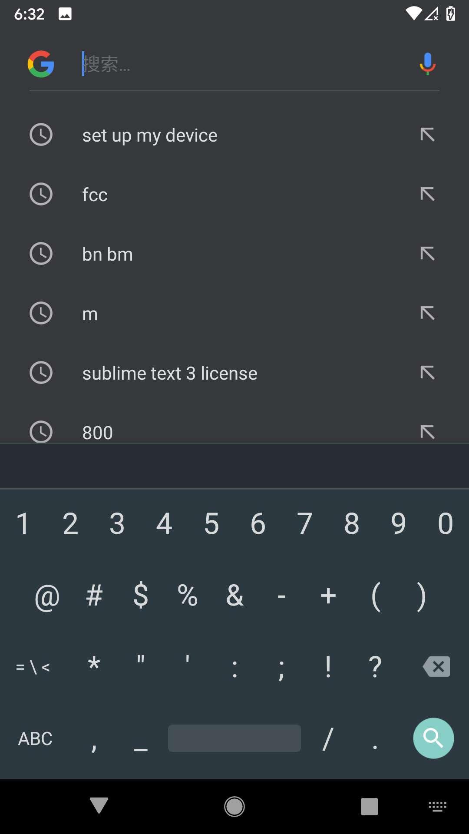Insert "sublime text 3 license" via arrow icon
Viewport: 469px width, 834px height.
pos(427,373)
